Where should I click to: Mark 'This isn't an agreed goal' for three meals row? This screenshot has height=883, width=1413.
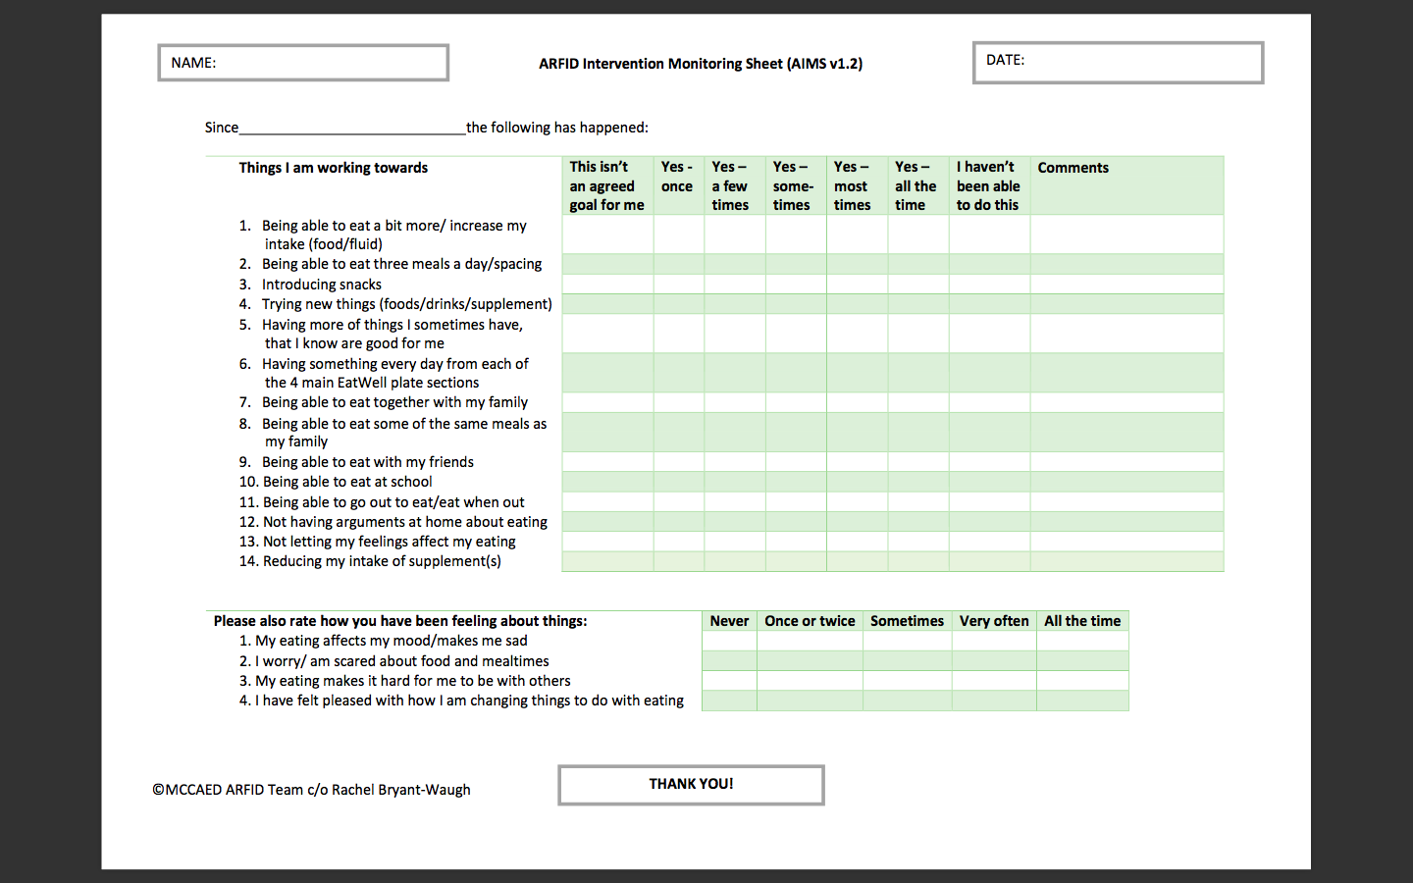(x=607, y=264)
